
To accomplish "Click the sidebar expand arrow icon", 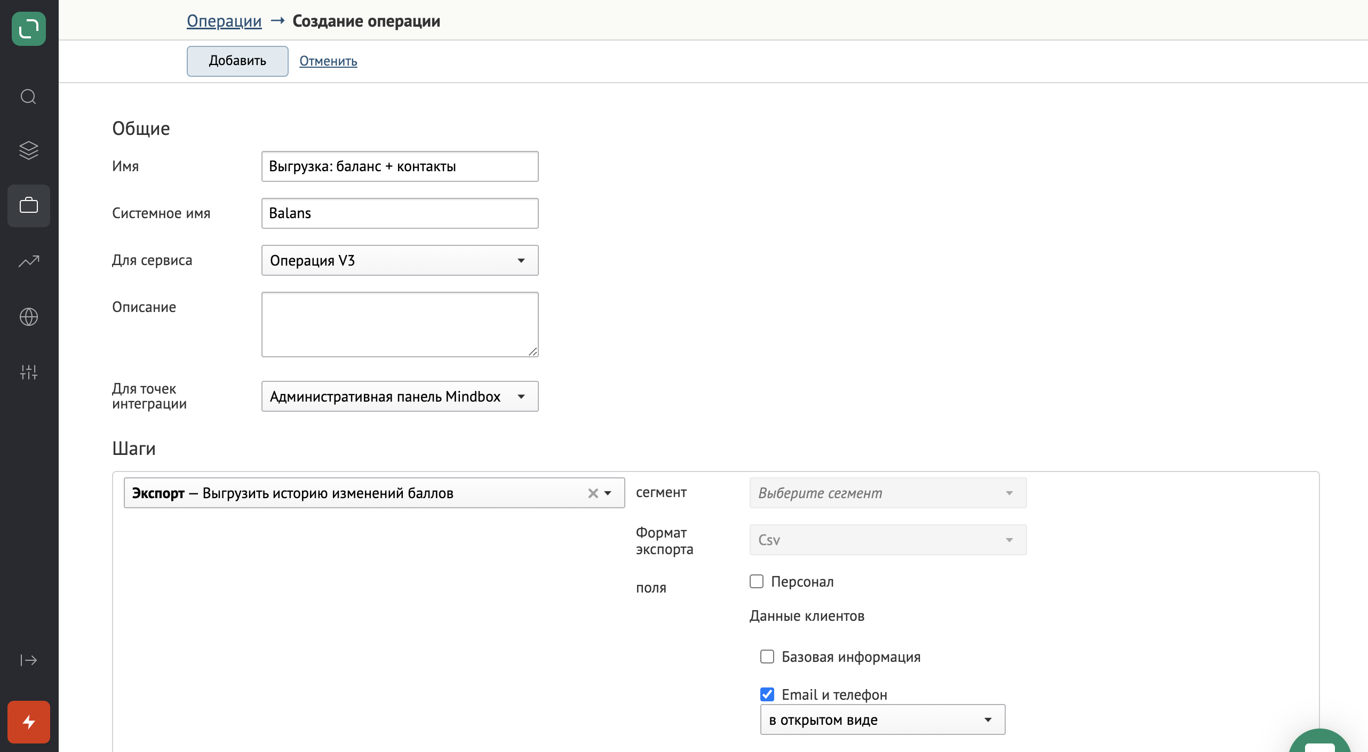I will click(x=29, y=660).
